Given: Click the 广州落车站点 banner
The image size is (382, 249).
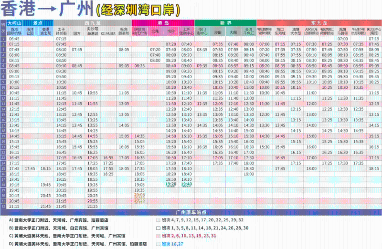Looking at the screenshot, I should (191, 212).
